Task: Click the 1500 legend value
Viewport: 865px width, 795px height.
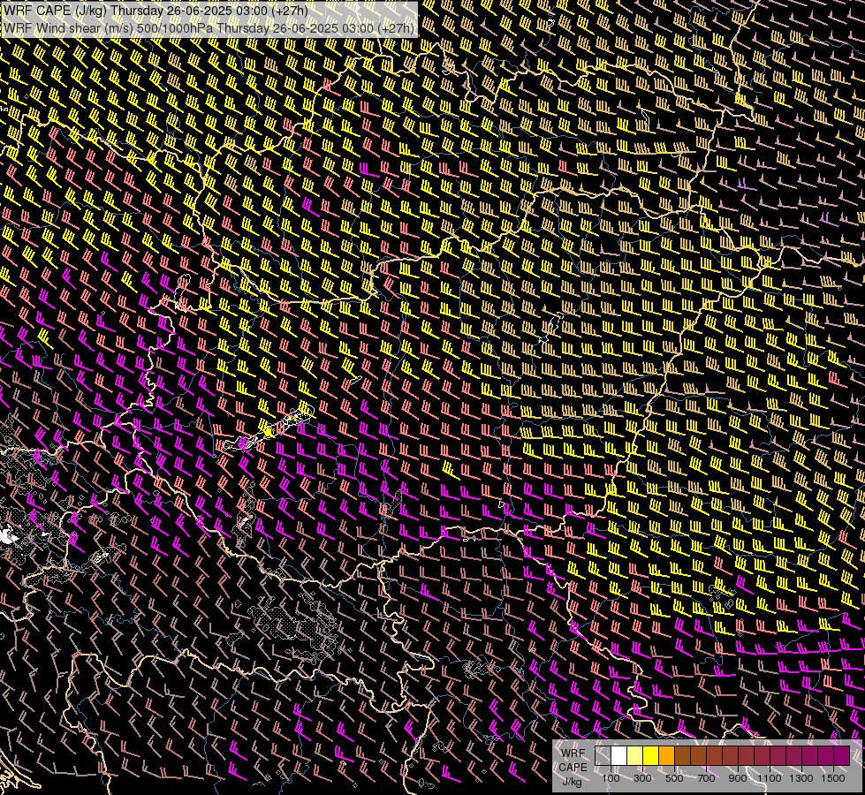Action: (833, 778)
